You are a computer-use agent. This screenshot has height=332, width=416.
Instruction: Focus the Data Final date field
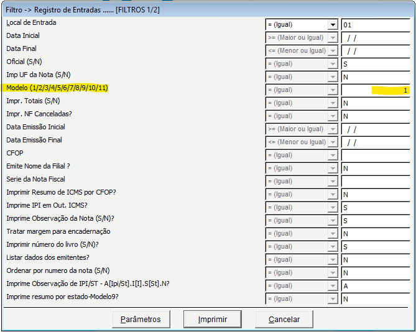(x=376, y=50)
